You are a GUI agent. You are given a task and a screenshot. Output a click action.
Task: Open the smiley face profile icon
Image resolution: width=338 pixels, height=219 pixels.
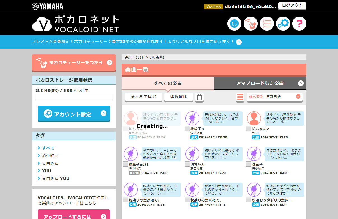[x=234, y=24]
